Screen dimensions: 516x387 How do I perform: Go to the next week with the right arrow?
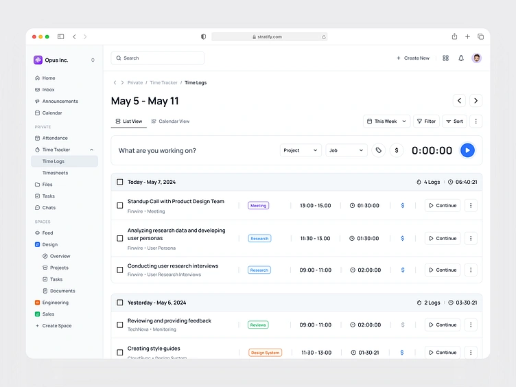[476, 101]
